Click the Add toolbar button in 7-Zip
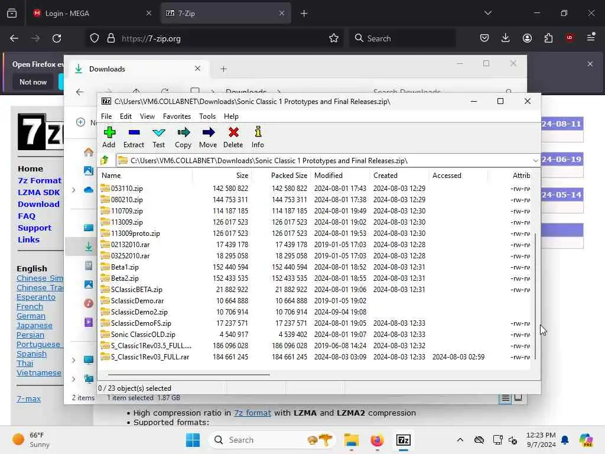The image size is (605, 454). [x=109, y=137]
